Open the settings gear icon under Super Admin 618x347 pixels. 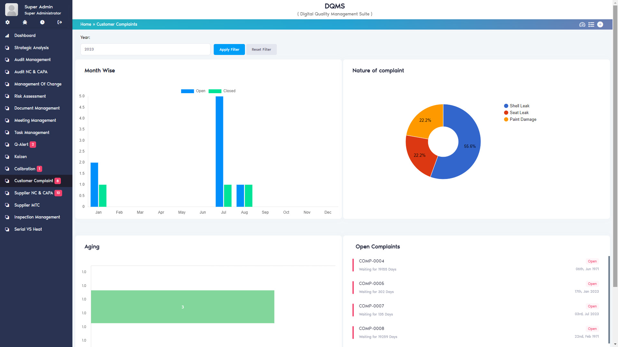point(7,22)
